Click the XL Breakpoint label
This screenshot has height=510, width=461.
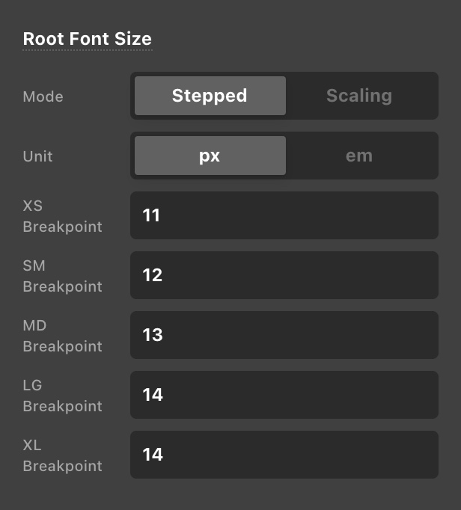(63, 455)
